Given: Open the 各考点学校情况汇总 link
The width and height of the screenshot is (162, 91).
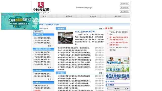Looking at the screenshot, I should pos(41,86).
